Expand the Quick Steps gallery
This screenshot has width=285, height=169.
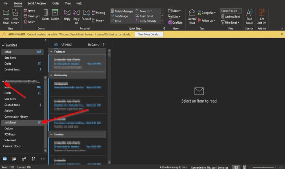[x=162, y=21]
